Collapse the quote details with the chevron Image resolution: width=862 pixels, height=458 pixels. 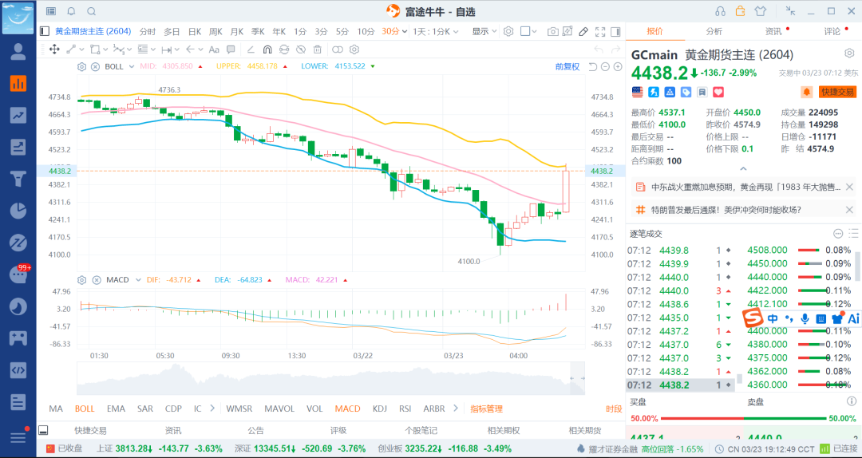(x=743, y=169)
